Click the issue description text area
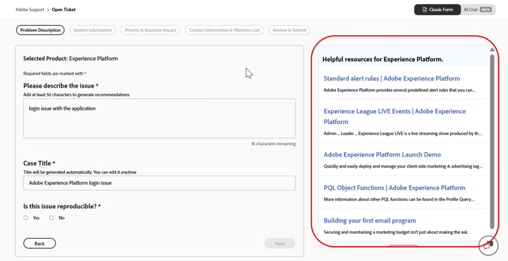 159,119
